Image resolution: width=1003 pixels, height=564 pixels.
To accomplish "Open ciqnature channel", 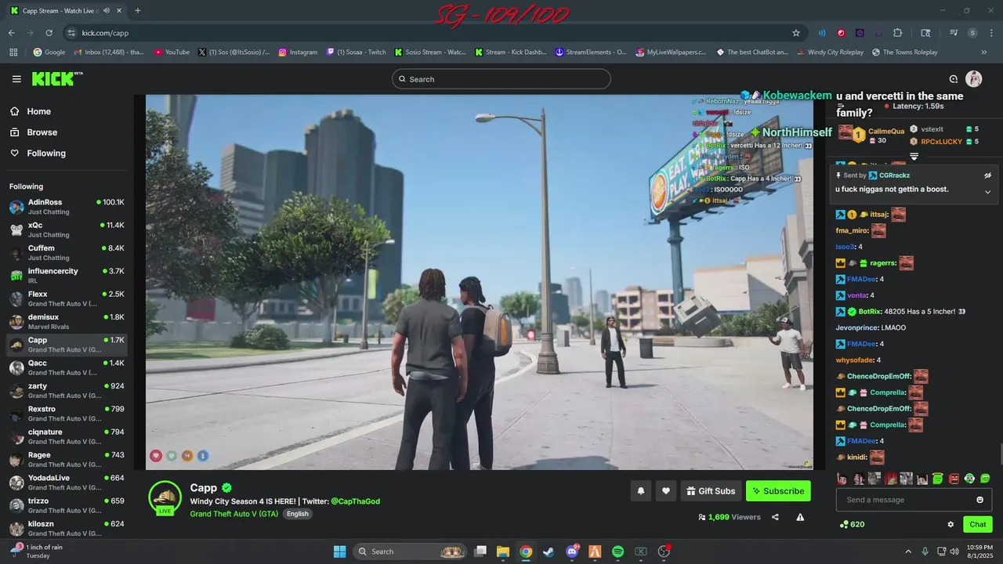I will 67,436.
